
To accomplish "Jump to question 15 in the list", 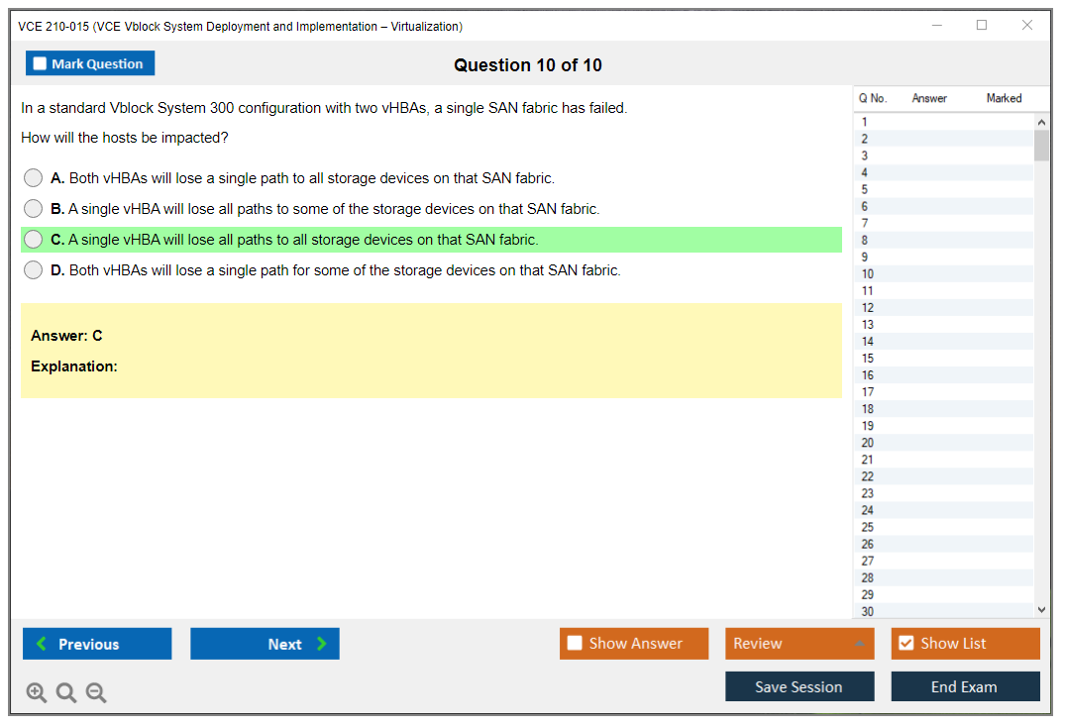I will (868, 359).
